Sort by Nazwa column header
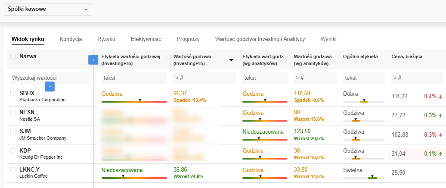Image resolution: width=446 pixels, height=188 pixels. 28,56
